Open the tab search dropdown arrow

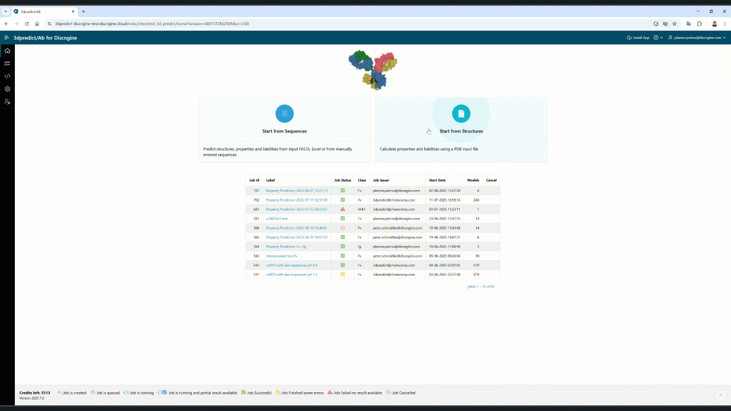click(6, 11)
